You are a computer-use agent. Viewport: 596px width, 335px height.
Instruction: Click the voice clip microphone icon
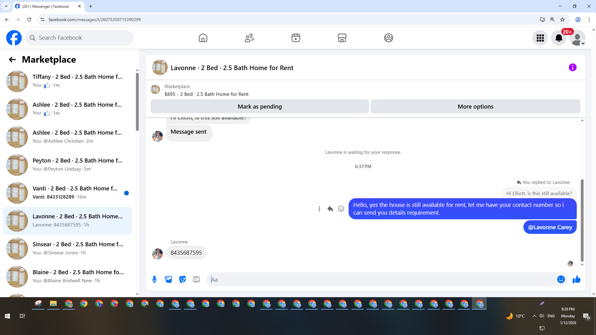point(154,279)
